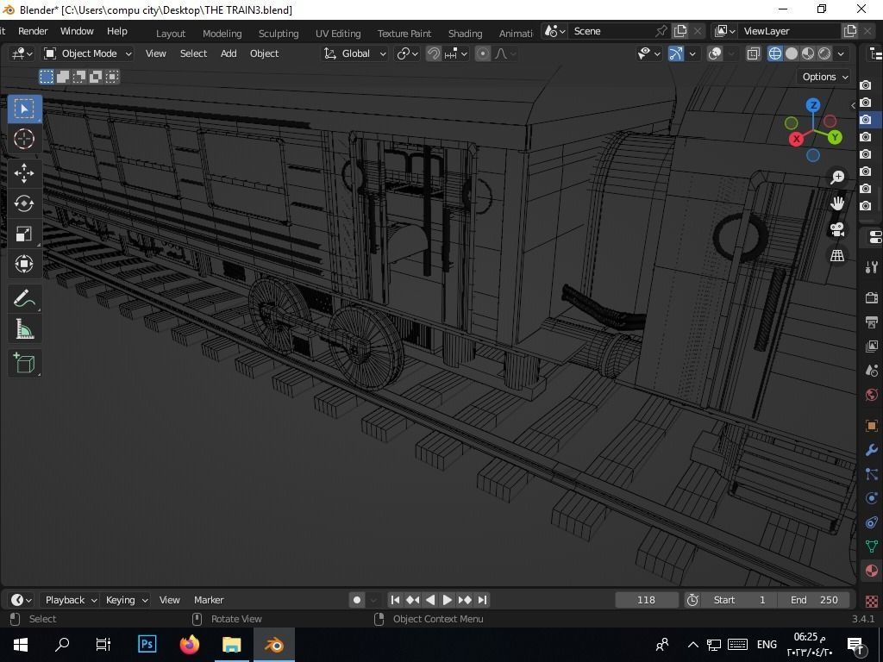The width and height of the screenshot is (883, 662).
Task: Open the Global transform orientation dropdown
Action: coord(354,53)
